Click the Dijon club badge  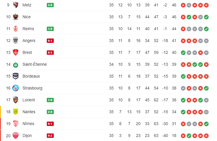click(16, 135)
